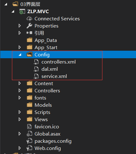The width and height of the screenshot is (136, 154).
Task: Open dal.xml file name
Action: [x=50, y=69]
